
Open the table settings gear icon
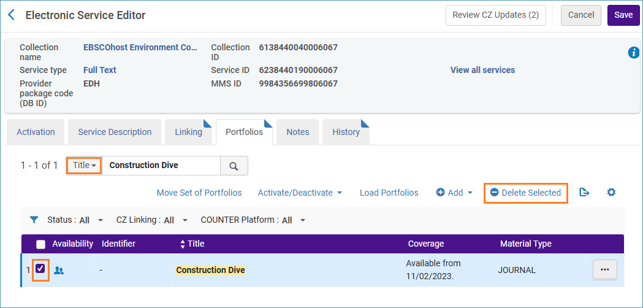point(611,193)
